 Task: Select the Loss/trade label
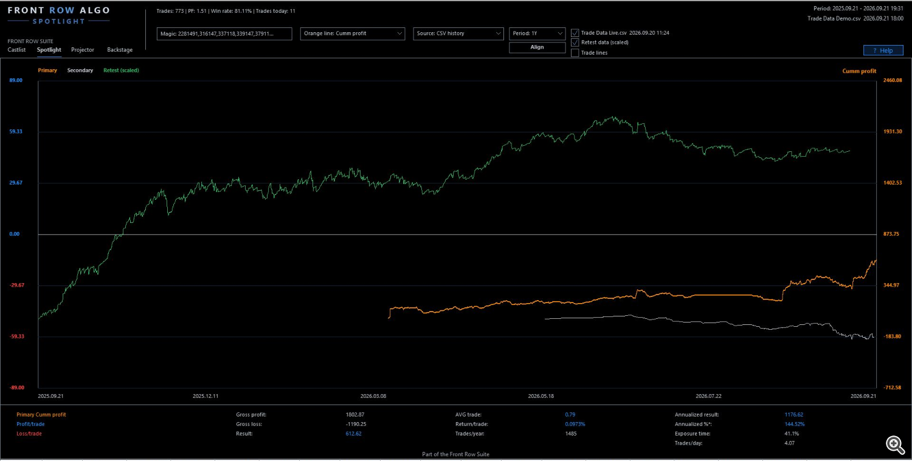tap(28, 434)
